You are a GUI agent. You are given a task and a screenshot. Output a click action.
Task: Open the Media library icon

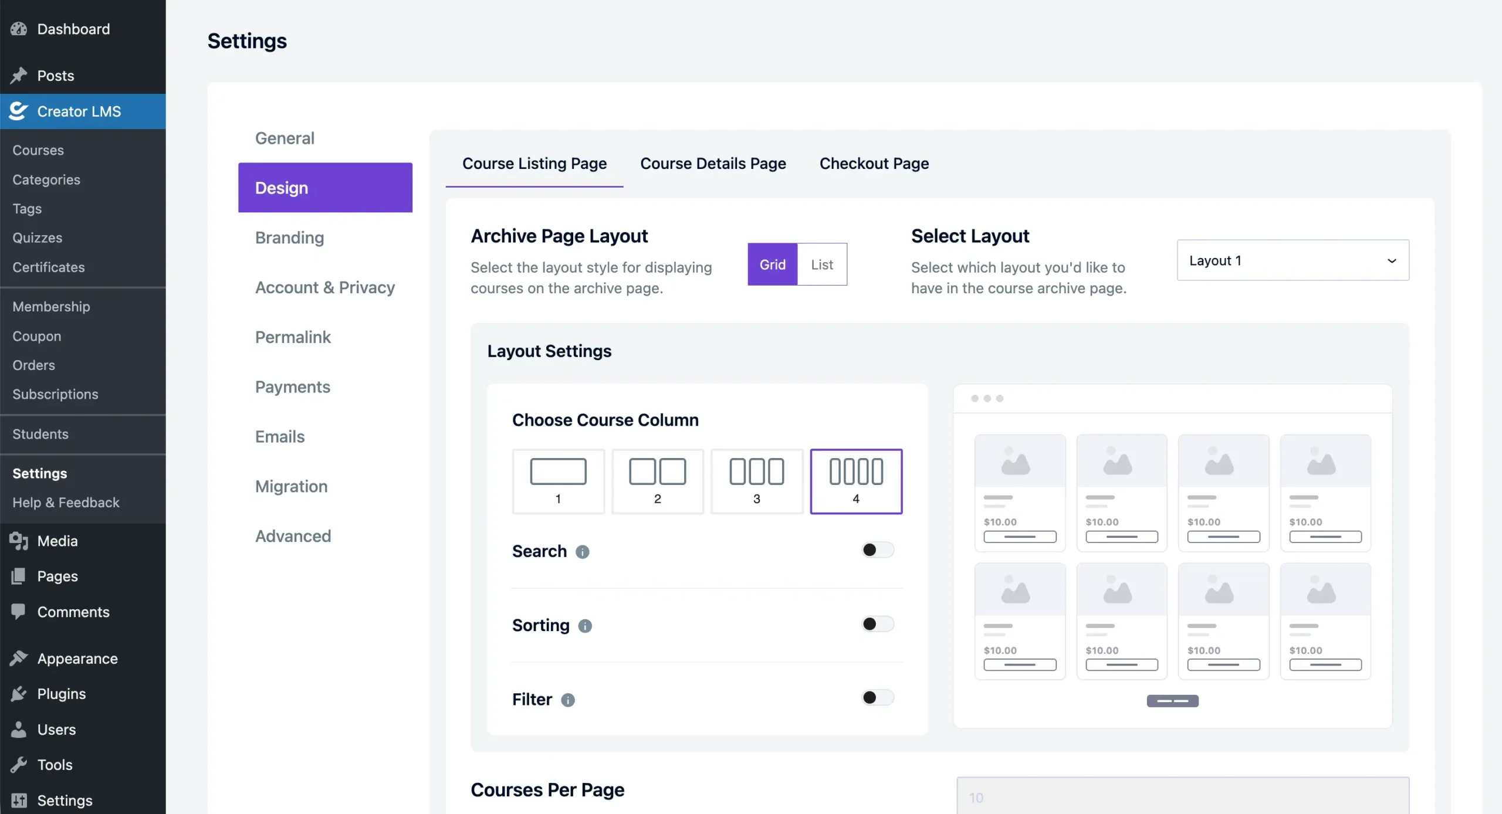tap(18, 541)
